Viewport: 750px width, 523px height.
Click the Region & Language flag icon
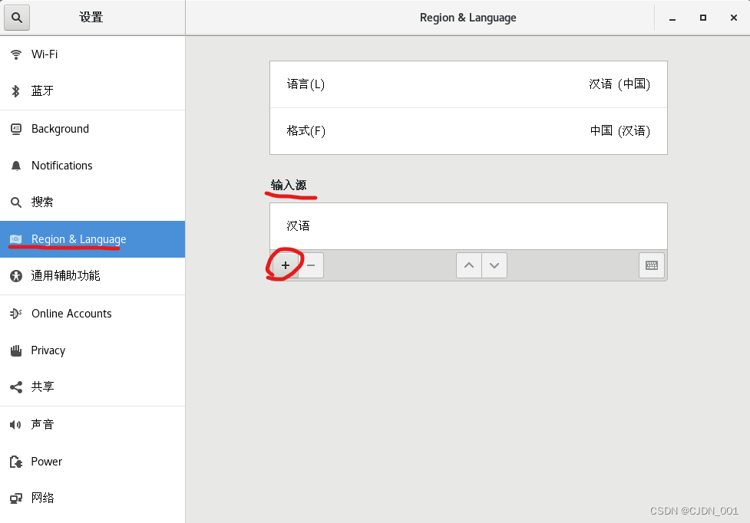click(16, 238)
